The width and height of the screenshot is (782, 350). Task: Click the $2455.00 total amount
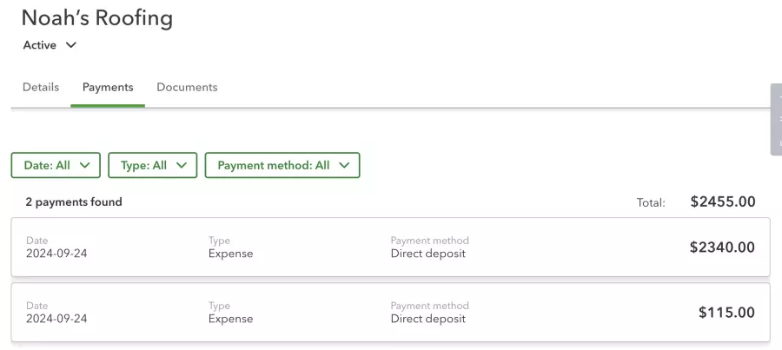723,201
